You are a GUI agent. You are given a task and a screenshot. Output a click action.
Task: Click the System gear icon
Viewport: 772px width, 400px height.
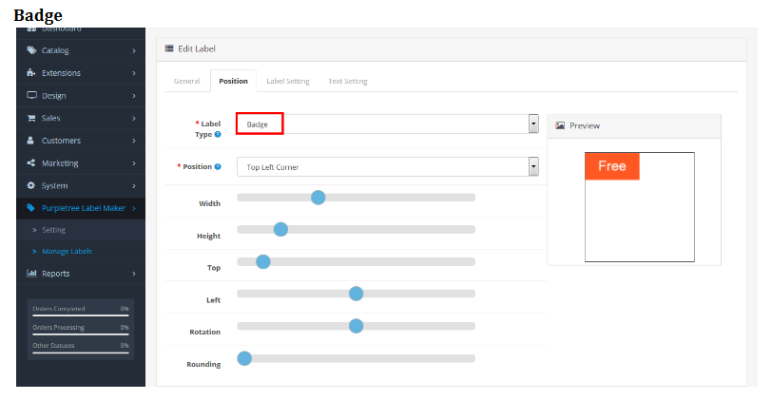pyautogui.click(x=31, y=185)
